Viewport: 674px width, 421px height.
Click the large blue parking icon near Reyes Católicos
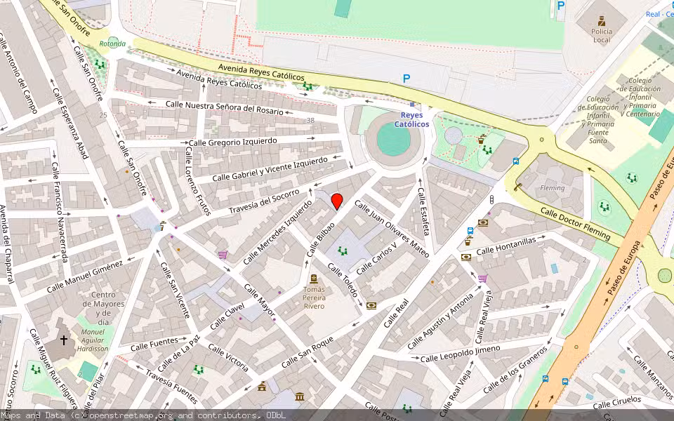(407, 79)
